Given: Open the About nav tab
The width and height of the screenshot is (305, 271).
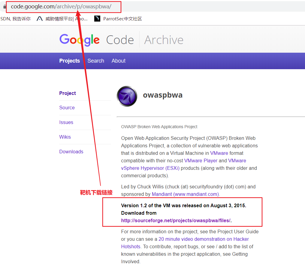Looking at the screenshot, I should (x=119, y=61).
